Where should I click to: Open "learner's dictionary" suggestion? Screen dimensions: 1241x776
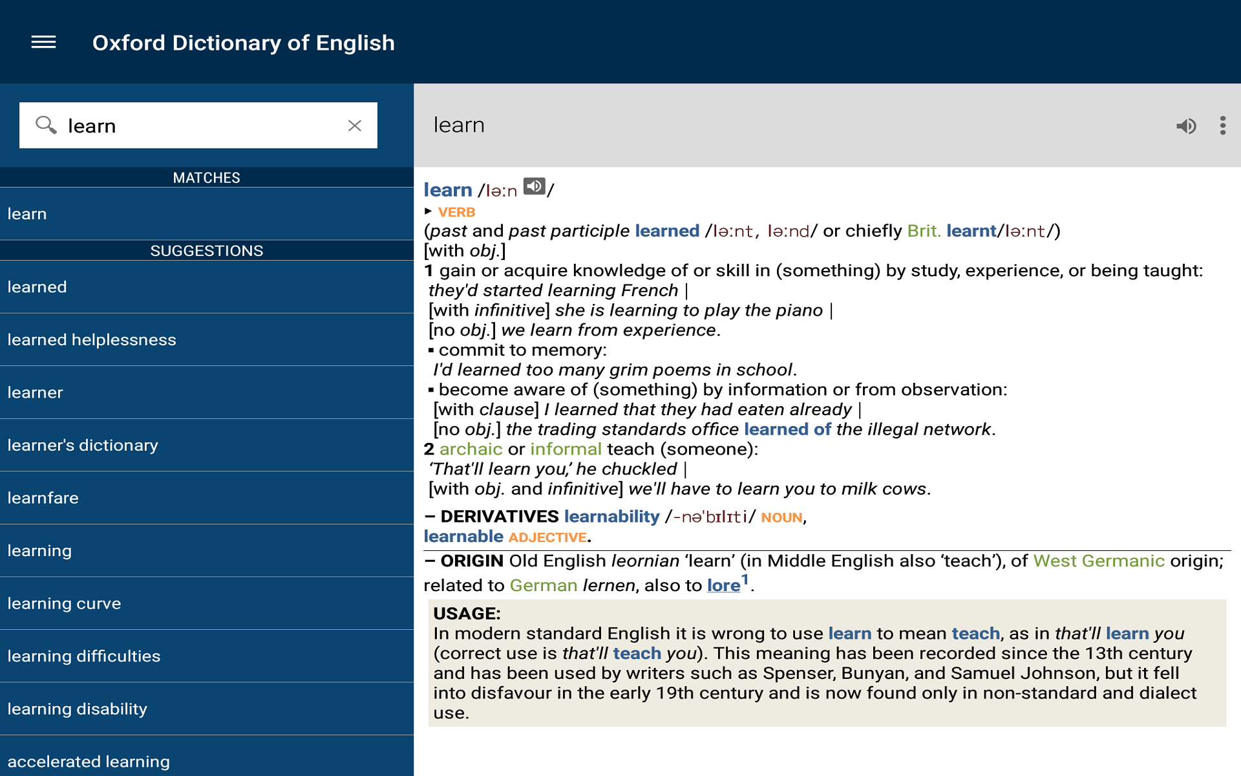coord(207,446)
